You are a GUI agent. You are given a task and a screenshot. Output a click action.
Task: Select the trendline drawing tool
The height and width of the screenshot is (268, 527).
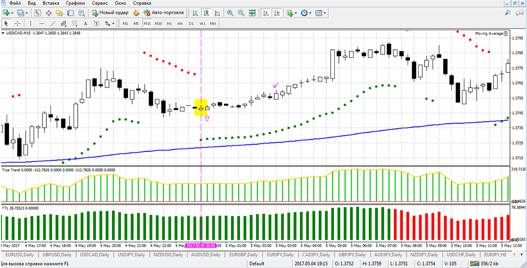(x=53, y=24)
